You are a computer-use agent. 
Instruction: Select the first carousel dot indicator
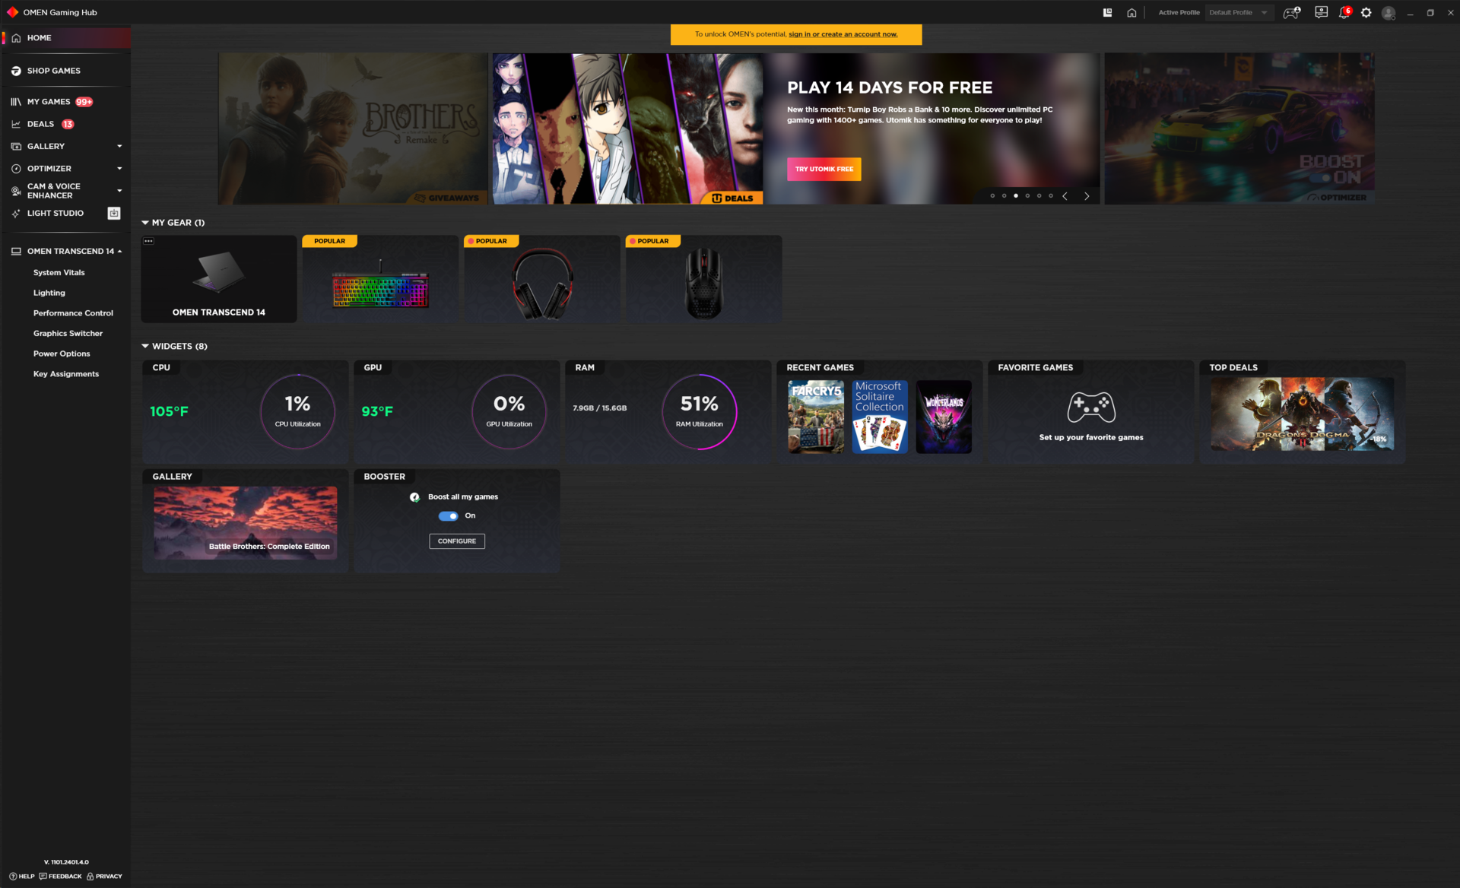[992, 196]
